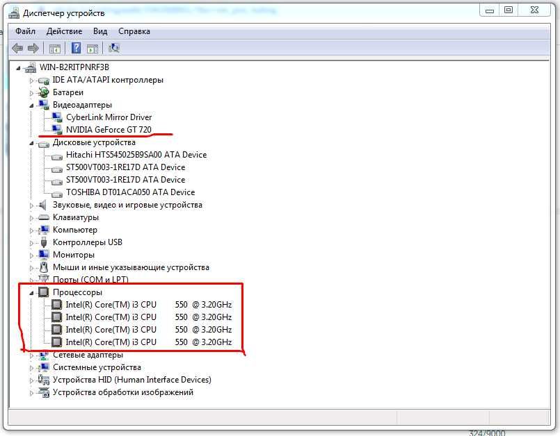Collapse the Видеоадаптеры node arrow
Viewport: 560px width, 436px height.
tap(31, 106)
